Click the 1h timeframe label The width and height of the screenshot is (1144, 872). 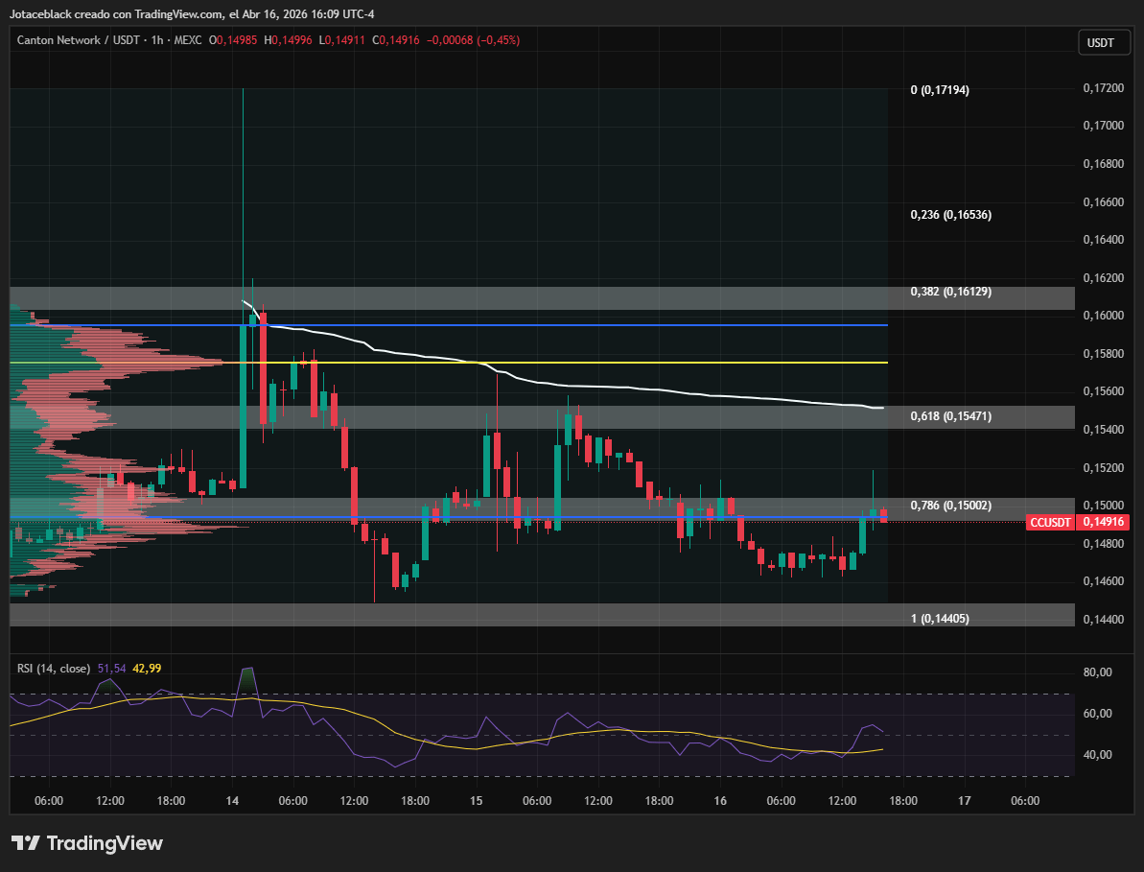click(157, 40)
